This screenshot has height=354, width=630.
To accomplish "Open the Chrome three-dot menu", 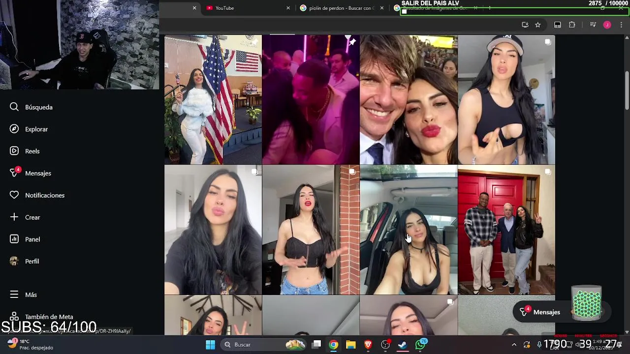I will pos(622,25).
